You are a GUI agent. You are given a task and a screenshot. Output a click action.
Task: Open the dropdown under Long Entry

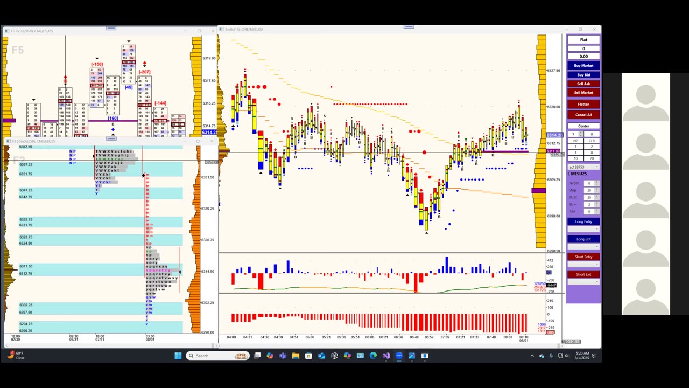tap(583, 229)
